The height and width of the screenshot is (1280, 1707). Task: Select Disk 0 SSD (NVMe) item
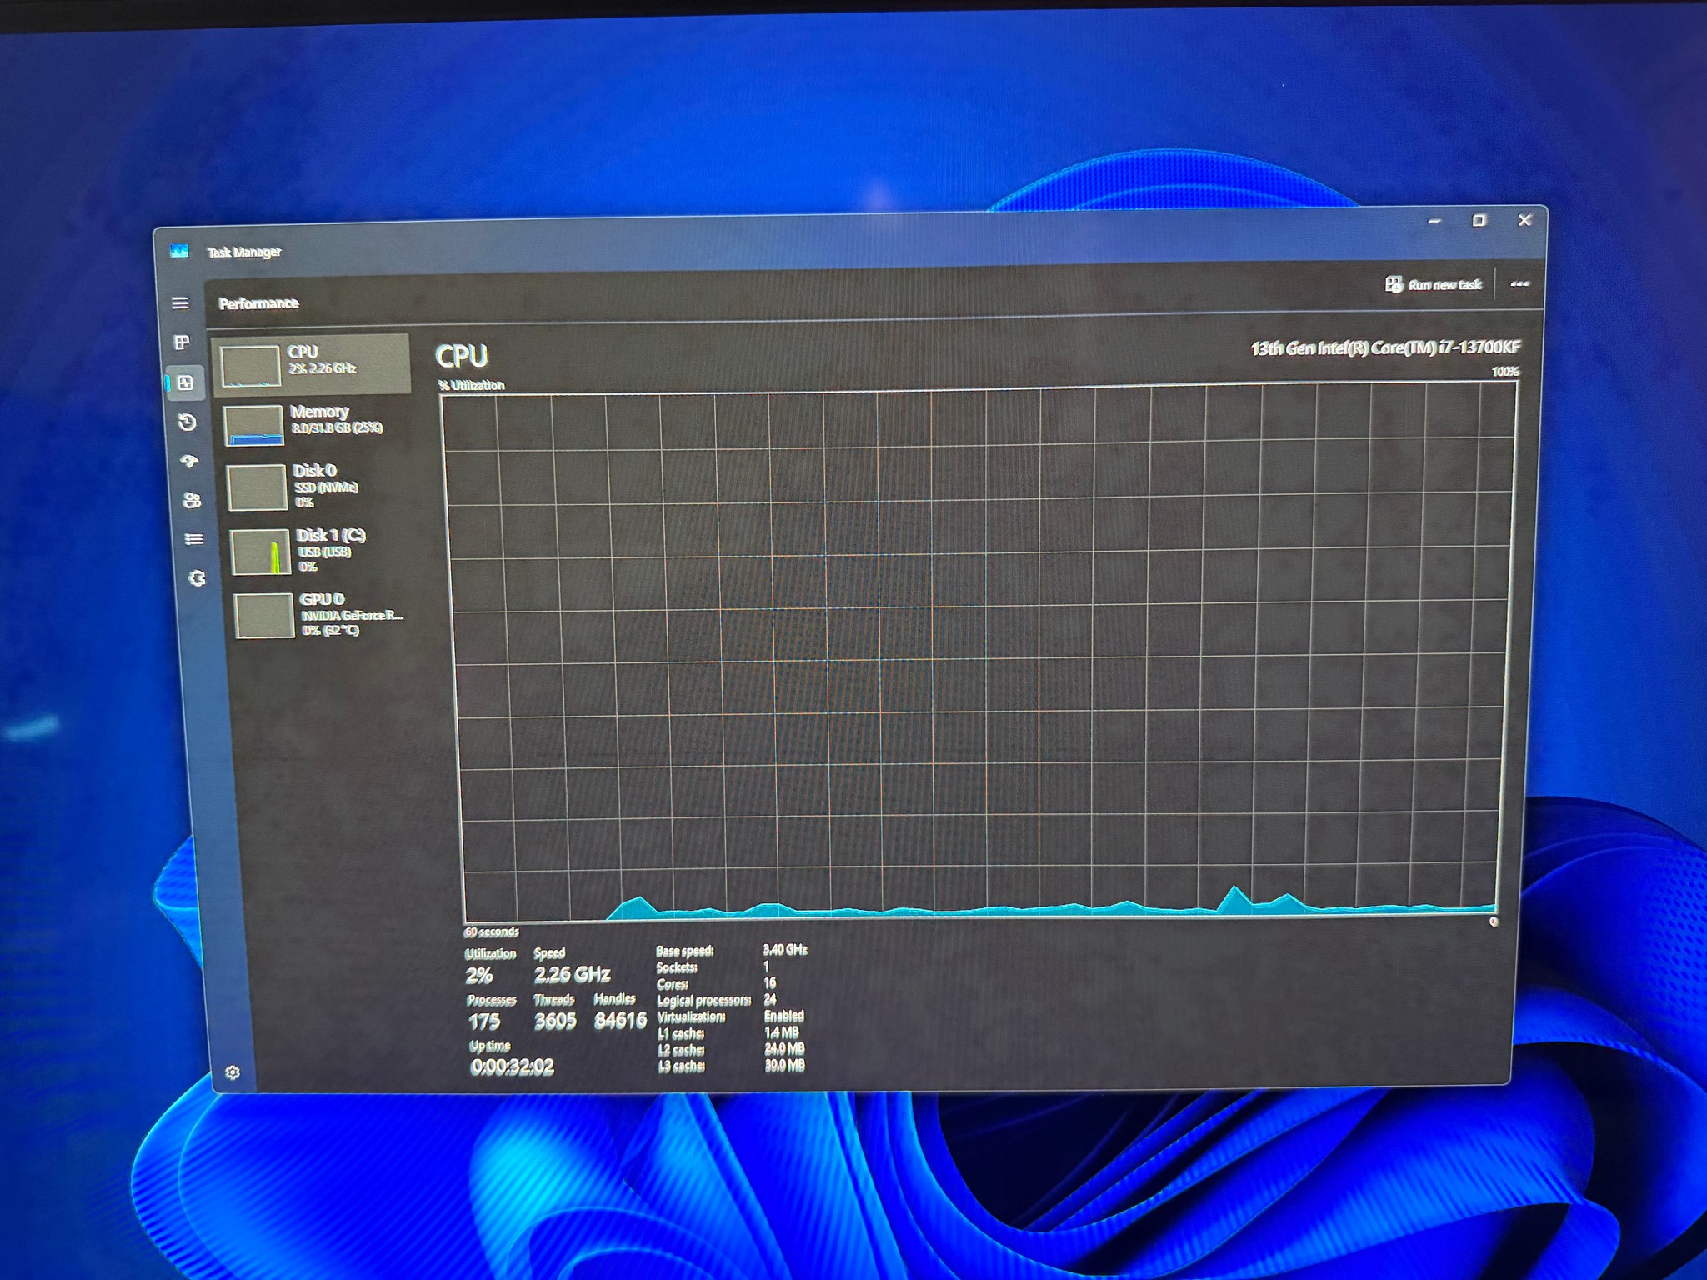(318, 487)
